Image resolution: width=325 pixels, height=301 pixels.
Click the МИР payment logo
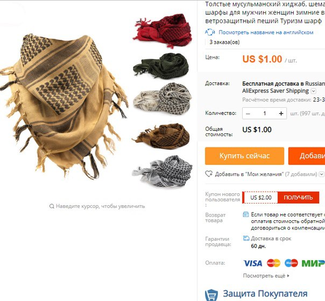313,263
